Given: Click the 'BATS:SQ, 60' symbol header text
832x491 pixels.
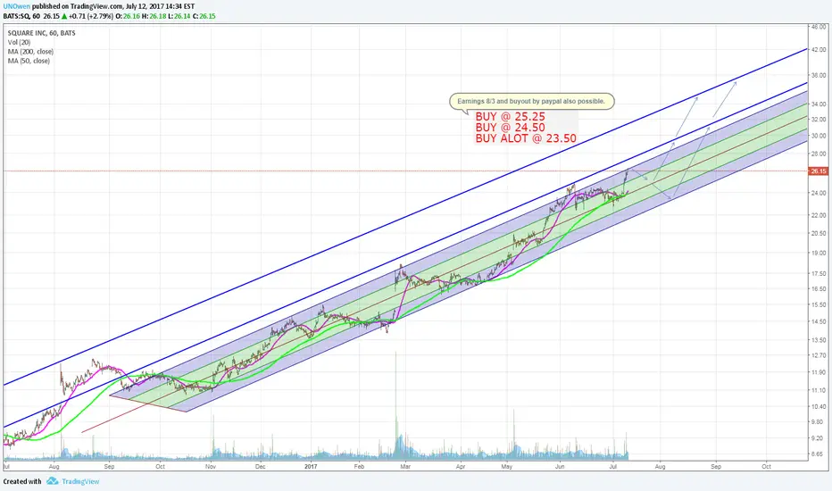Looking at the screenshot, I should tap(21, 16).
